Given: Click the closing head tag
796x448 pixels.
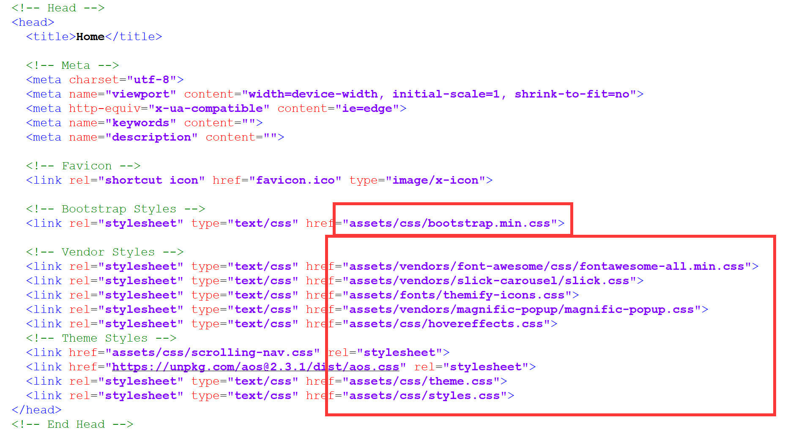Looking at the screenshot, I should click(37, 410).
